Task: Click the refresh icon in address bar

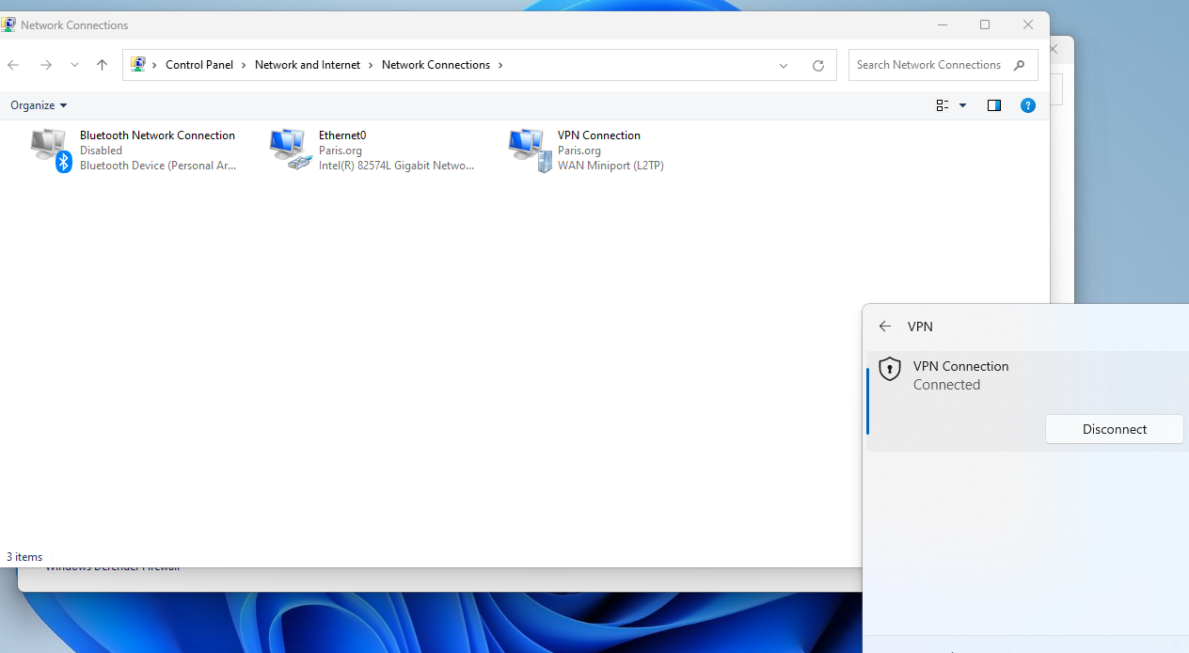Action: click(818, 66)
